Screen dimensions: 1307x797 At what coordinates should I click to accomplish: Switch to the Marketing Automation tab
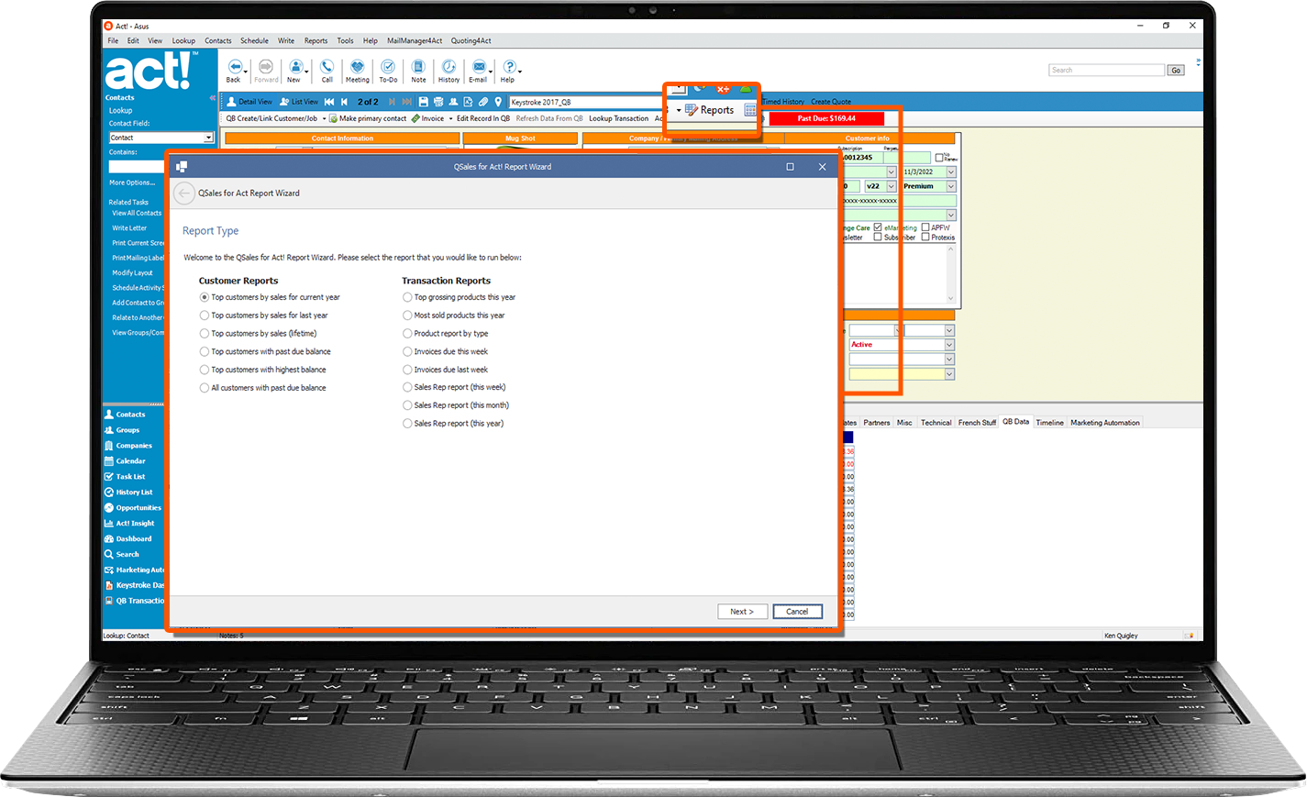pos(1104,423)
